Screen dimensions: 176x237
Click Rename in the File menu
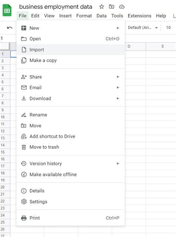click(x=71, y=115)
